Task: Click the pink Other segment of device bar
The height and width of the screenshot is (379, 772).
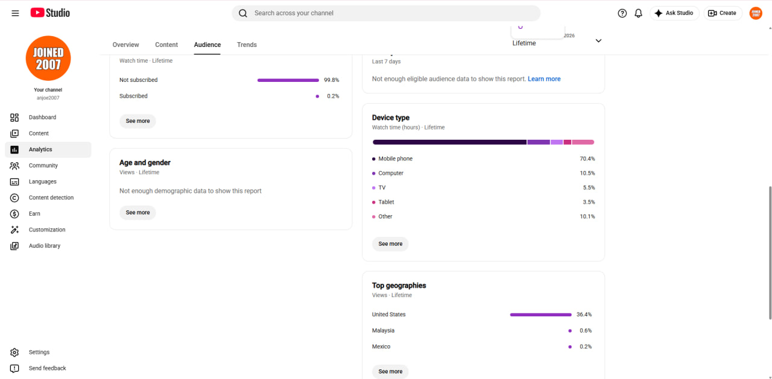Action: point(583,142)
